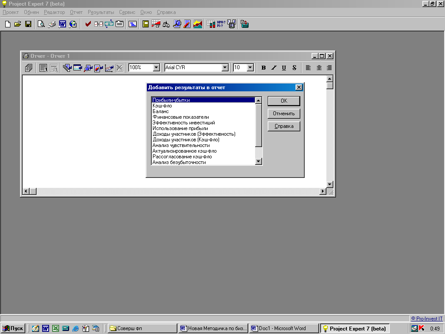The width and height of the screenshot is (445, 334).
Task: Open the Редактор menu
Action: pyautogui.click(x=54, y=12)
